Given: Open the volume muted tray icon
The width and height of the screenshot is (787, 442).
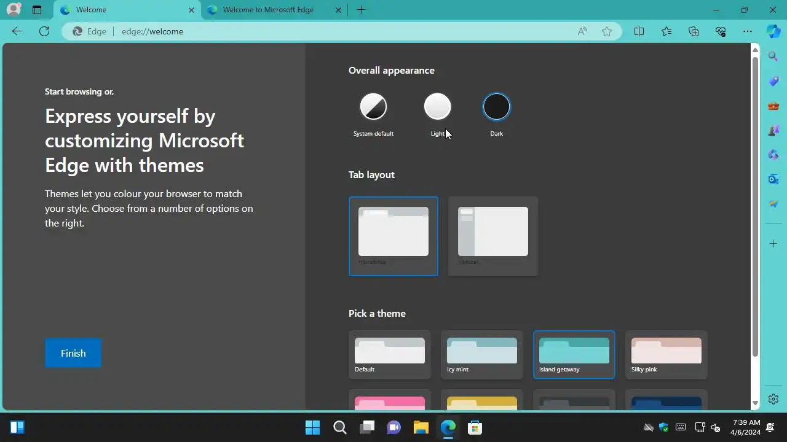Looking at the screenshot, I should point(715,427).
